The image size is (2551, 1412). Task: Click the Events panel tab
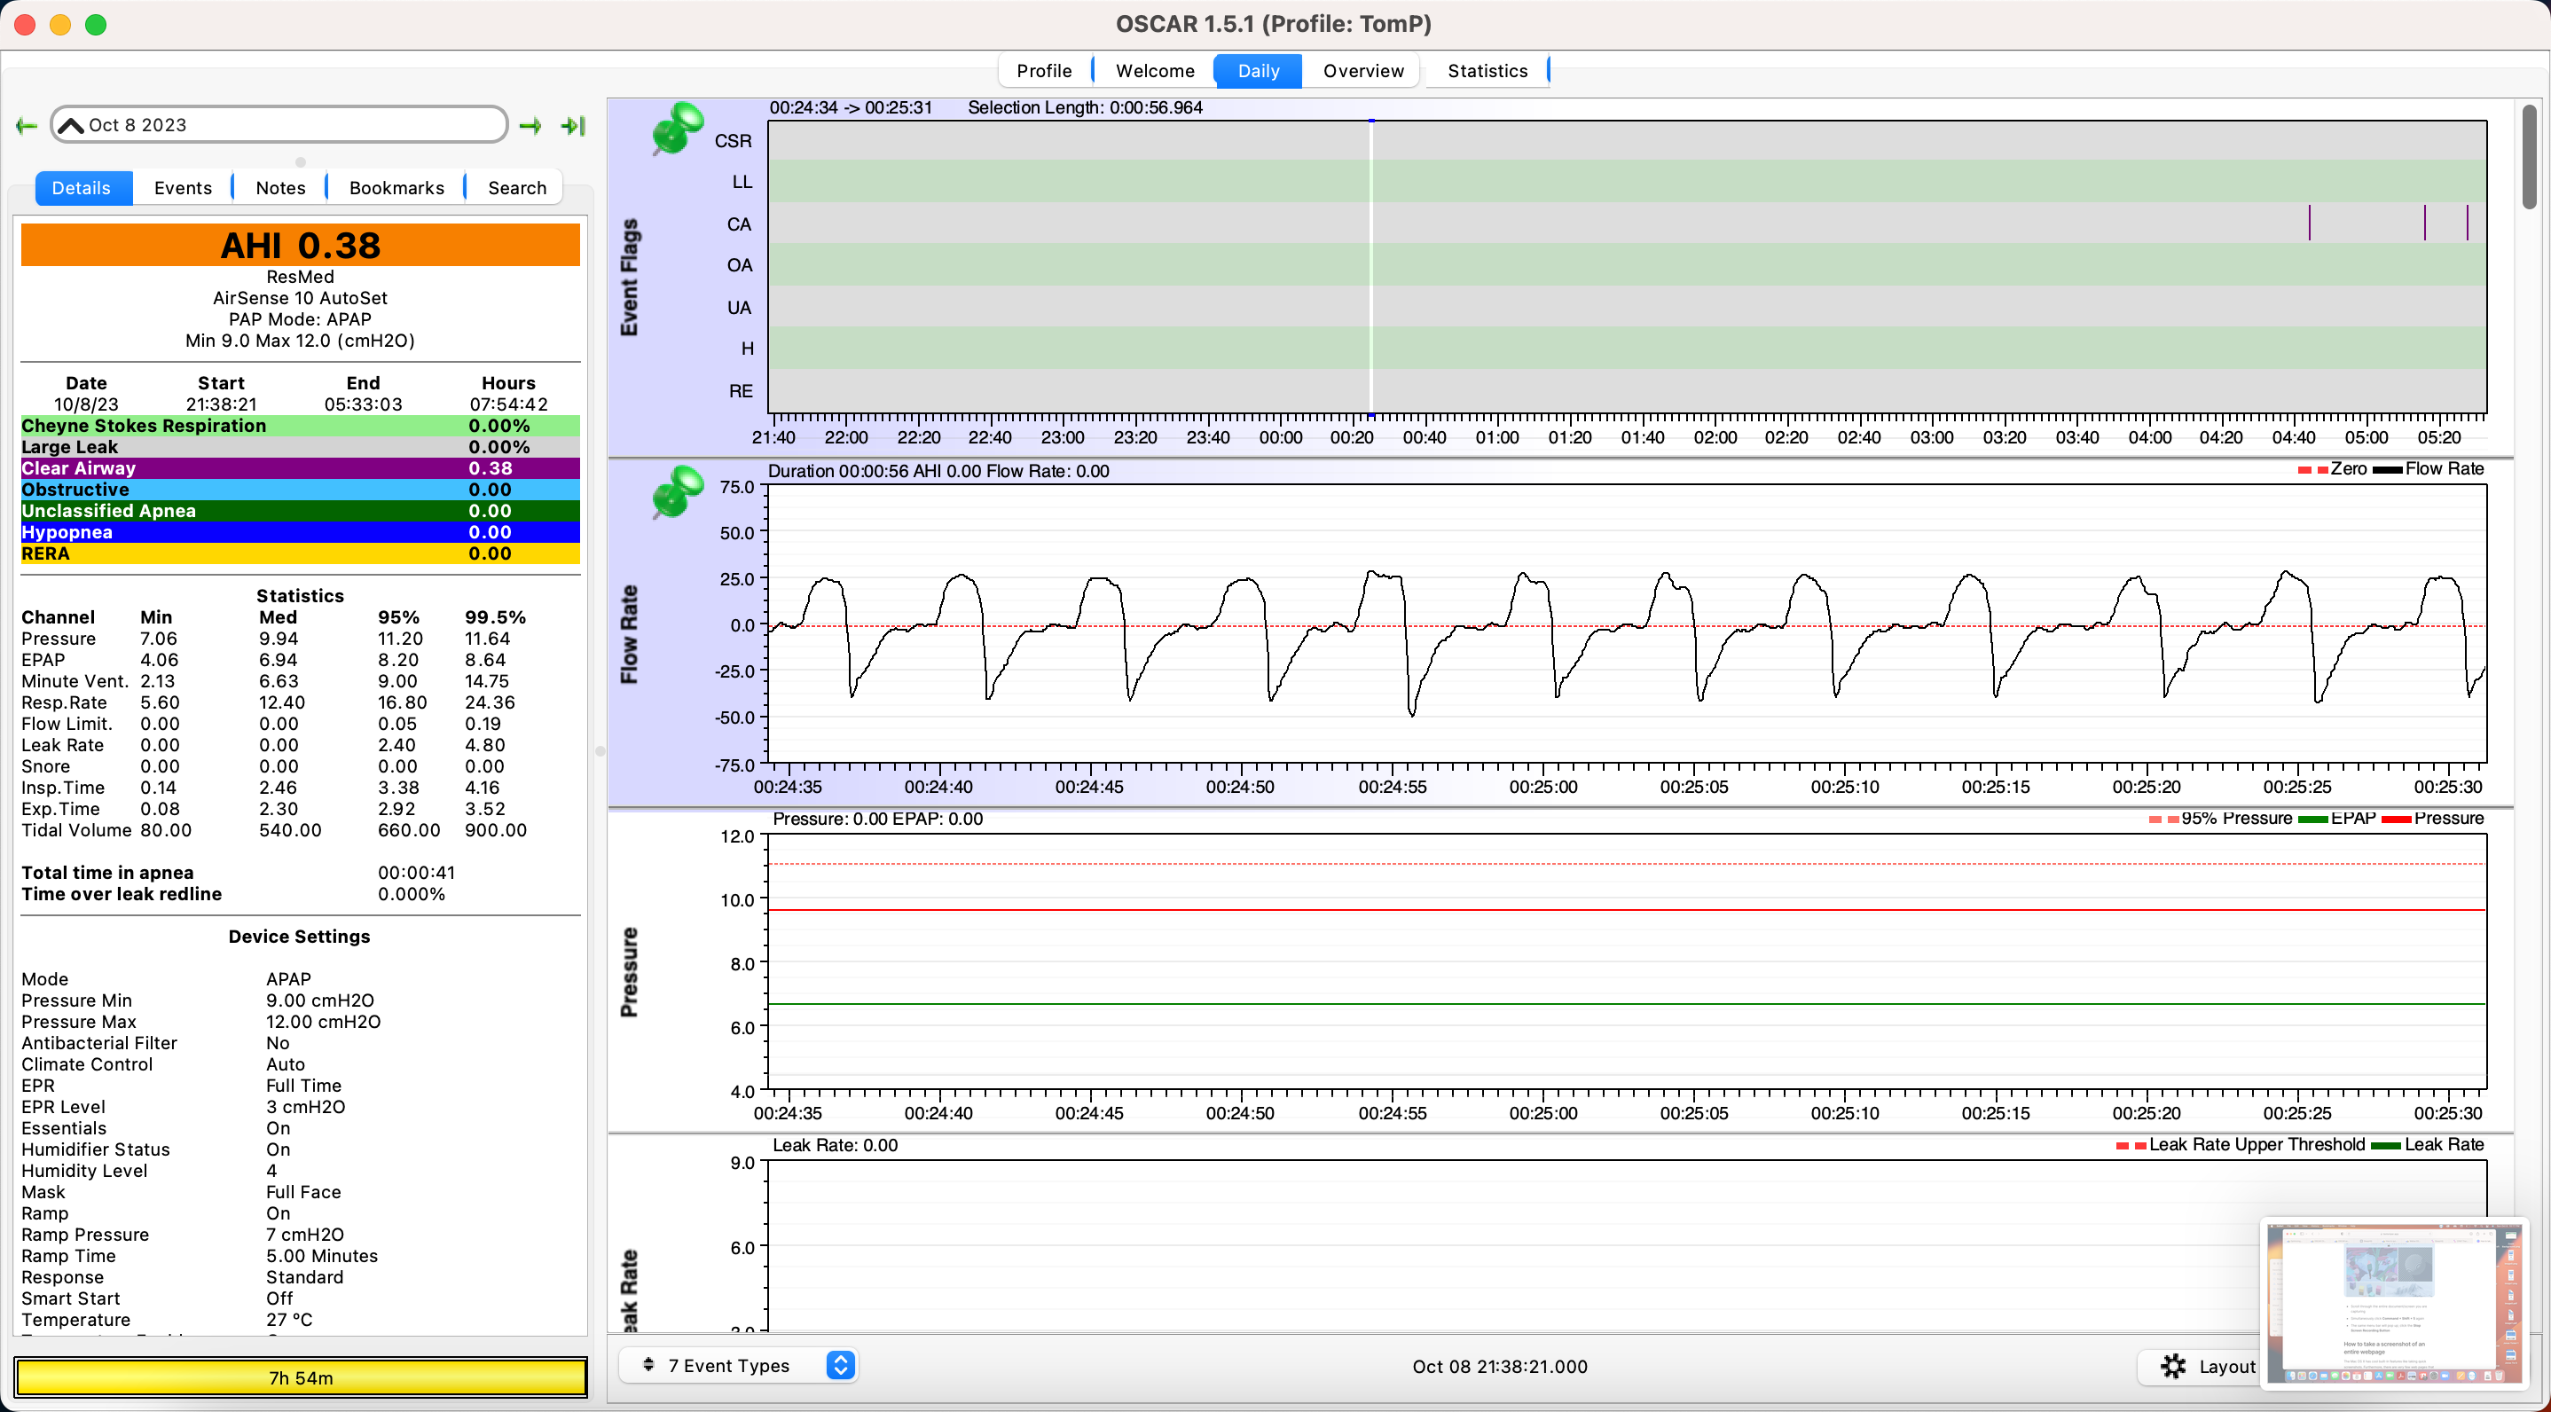(181, 184)
